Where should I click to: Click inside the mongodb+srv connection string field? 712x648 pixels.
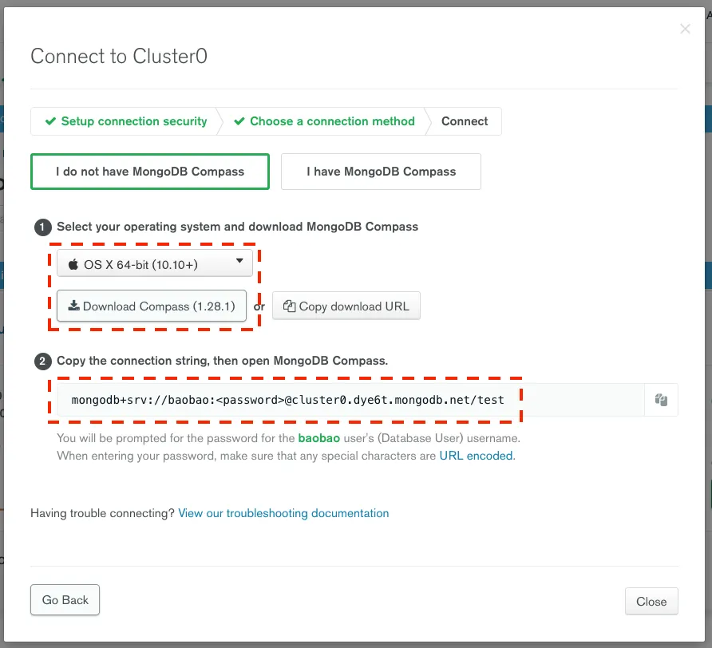pyautogui.click(x=350, y=400)
